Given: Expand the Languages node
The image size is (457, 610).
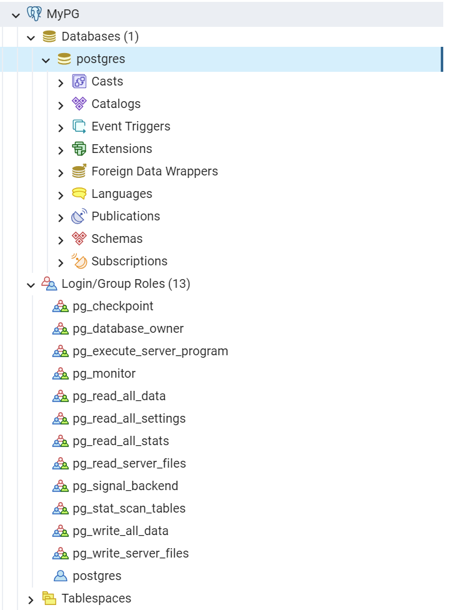Looking at the screenshot, I should tap(61, 195).
